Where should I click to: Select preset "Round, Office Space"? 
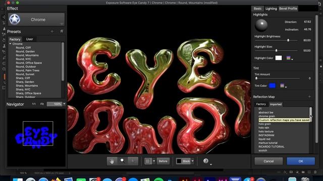click(x=29, y=63)
